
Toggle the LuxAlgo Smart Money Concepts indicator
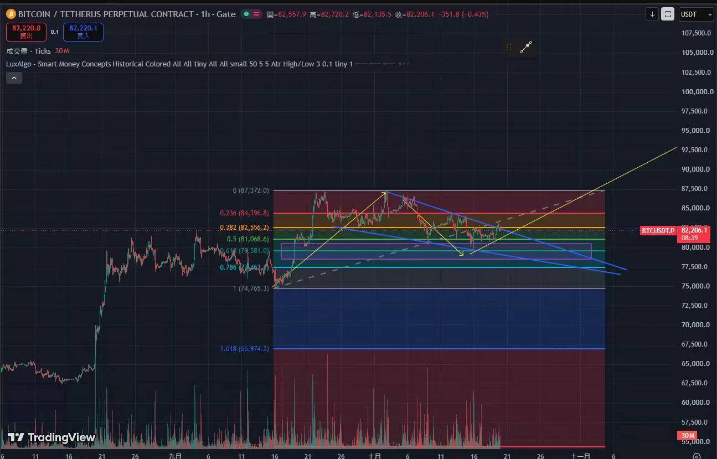click(x=179, y=64)
